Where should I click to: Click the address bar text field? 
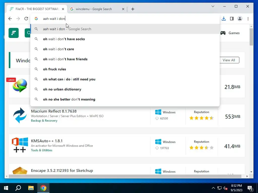coord(125,19)
